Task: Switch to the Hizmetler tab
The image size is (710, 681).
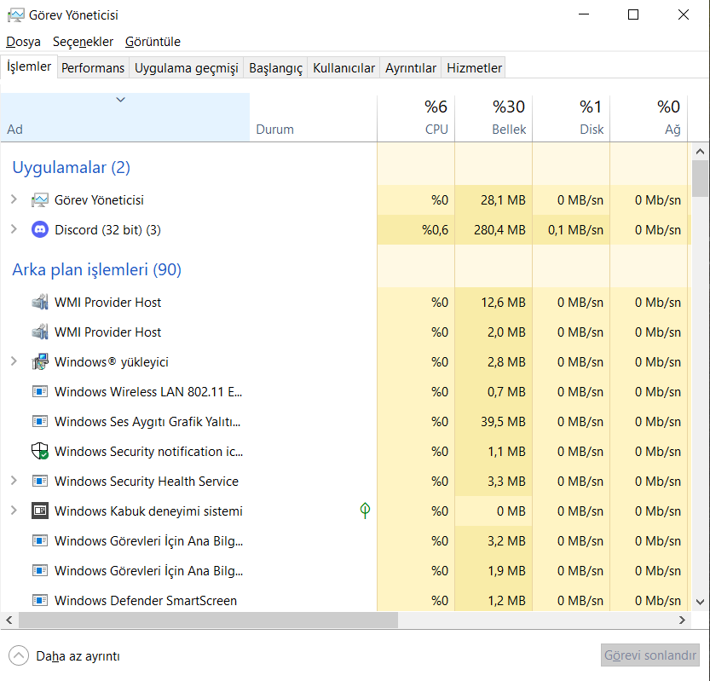Action: 474,68
